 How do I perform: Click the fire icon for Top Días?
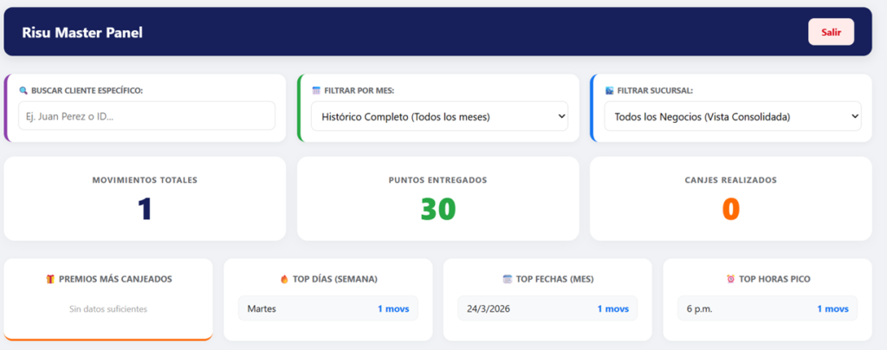tap(284, 279)
